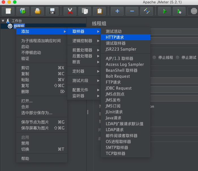Expand the 测试片段 submenu

click(84, 81)
